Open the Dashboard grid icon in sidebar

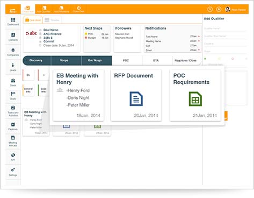[x=13, y=20]
